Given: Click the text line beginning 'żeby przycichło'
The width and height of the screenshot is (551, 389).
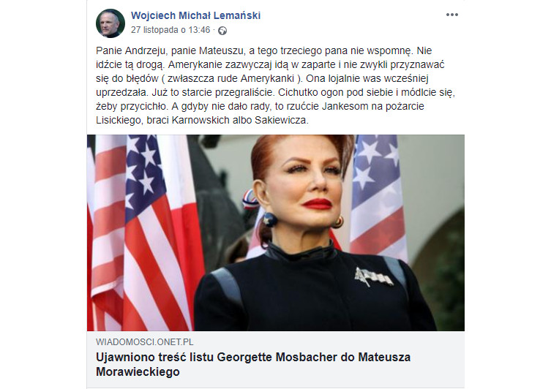Looking at the screenshot, I should pos(260,106).
